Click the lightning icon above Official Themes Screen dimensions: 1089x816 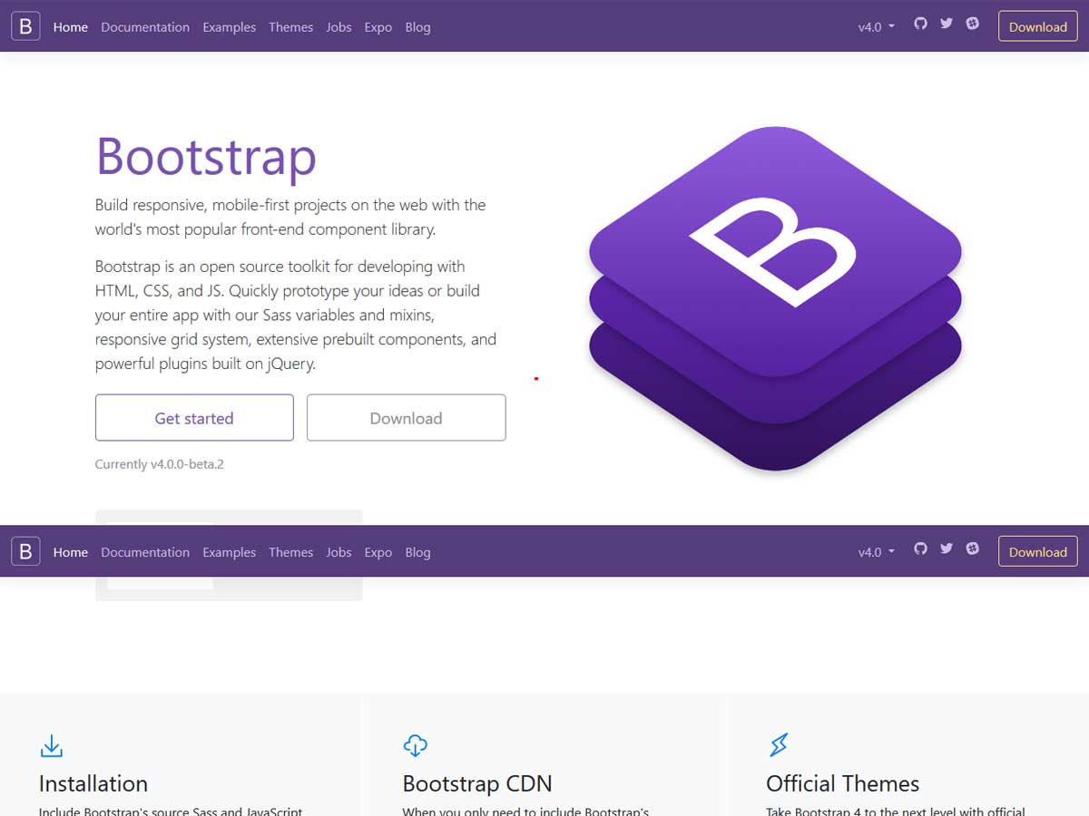[778, 744]
